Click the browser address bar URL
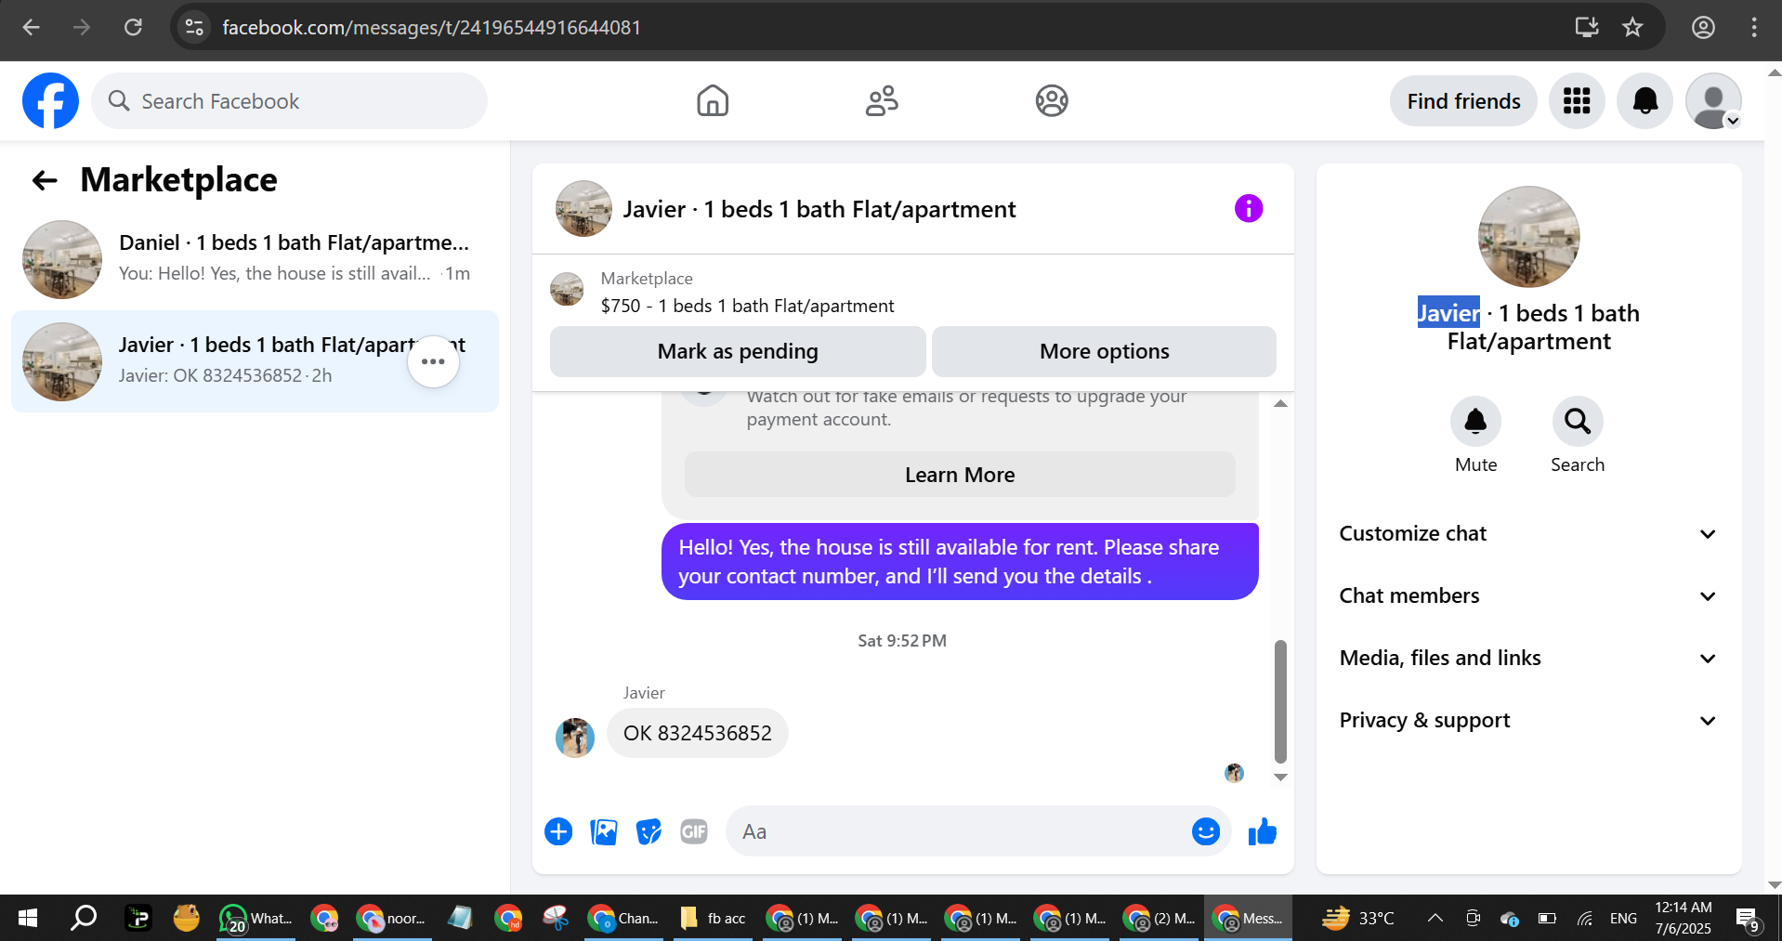 click(432, 27)
